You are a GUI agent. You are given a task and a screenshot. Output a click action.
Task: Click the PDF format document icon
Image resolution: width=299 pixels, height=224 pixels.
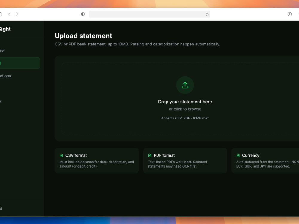click(x=150, y=155)
